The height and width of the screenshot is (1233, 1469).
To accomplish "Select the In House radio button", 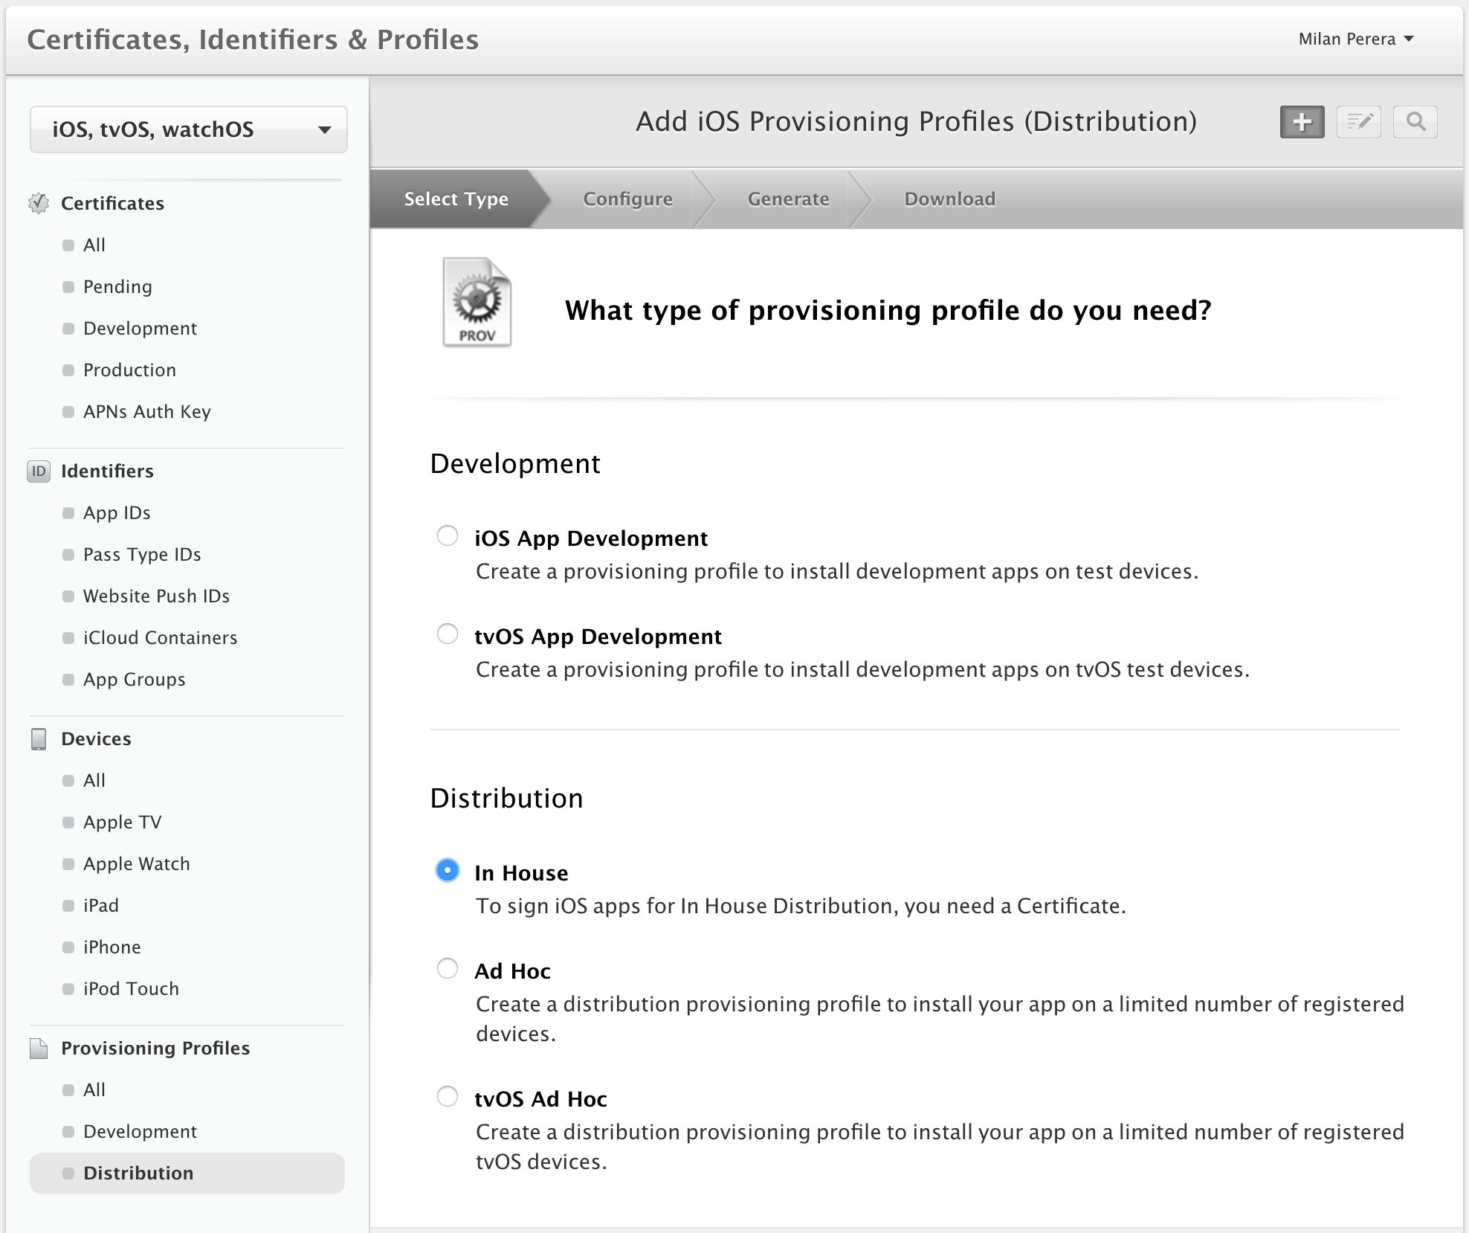I will tap(448, 870).
